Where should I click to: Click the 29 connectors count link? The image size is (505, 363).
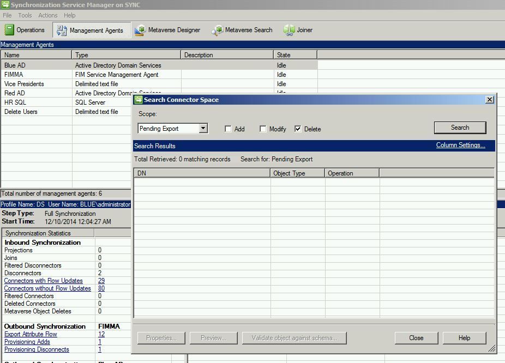tap(101, 281)
